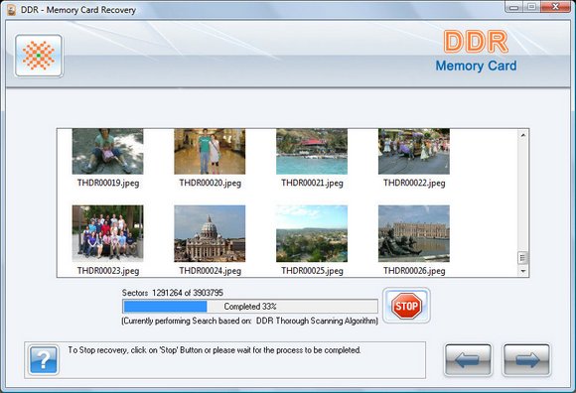Viewport: 576px width, 393px height.
Task: Go back with the left arrow button
Action: tap(468, 360)
